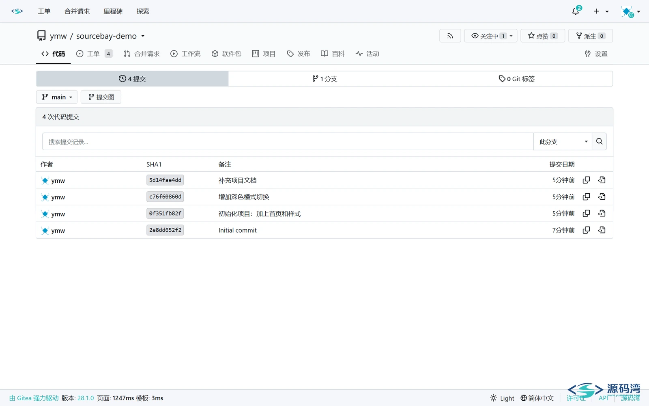This screenshot has width=649, height=406.
Task: Open the 工单 issues tab
Action: [94, 54]
